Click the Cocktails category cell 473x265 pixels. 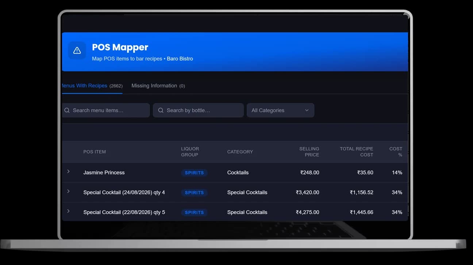click(238, 173)
